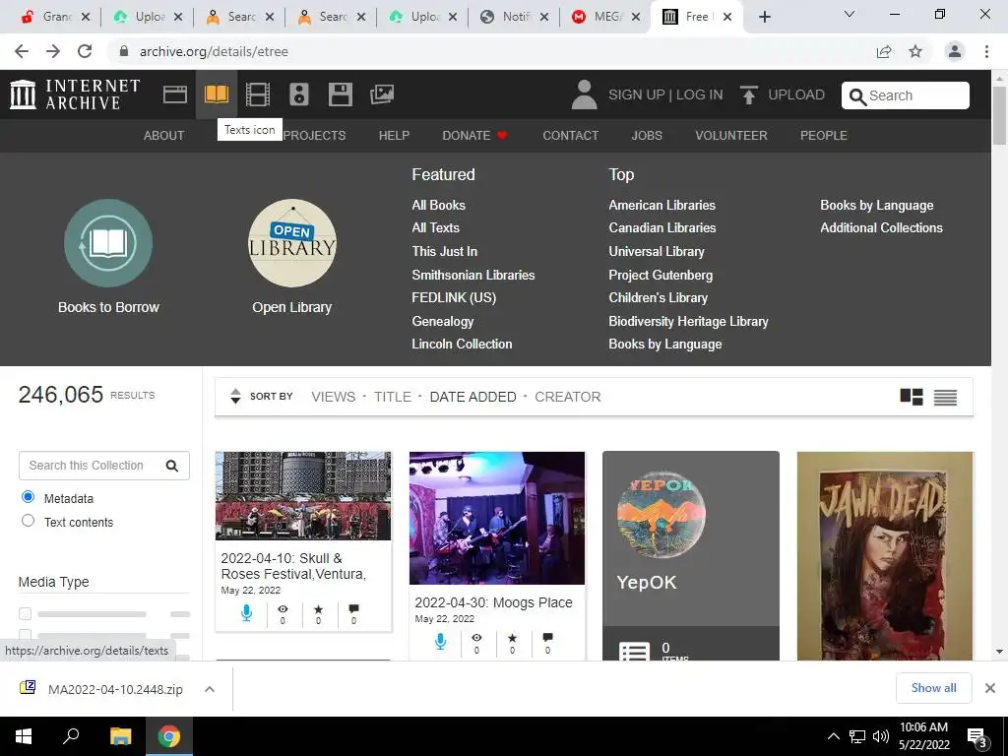Select the Text contents radio button
The height and width of the screenshot is (756, 1008).
[x=28, y=521]
